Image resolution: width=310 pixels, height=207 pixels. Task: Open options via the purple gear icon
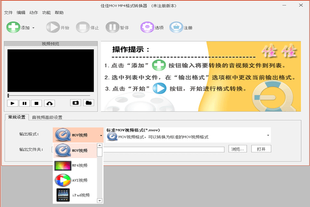coord(147,27)
